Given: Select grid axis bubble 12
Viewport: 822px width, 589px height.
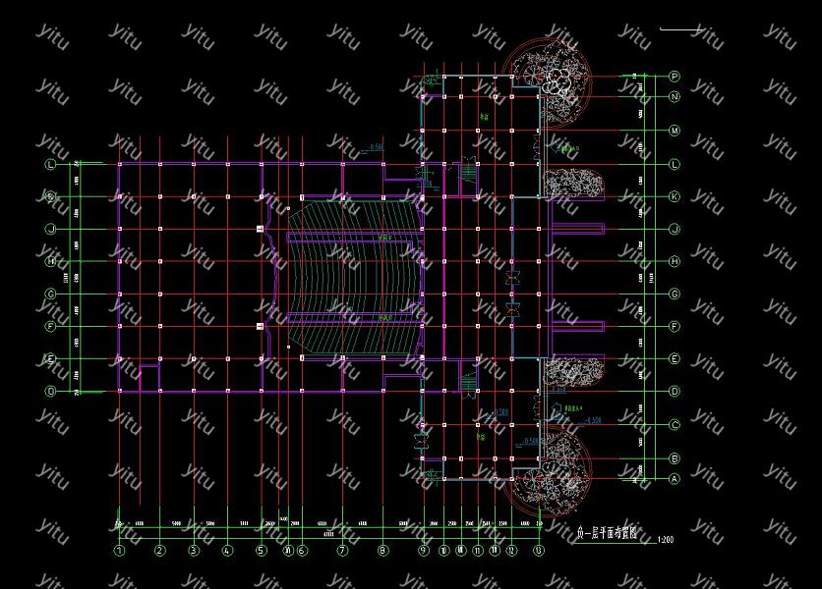Looking at the screenshot, I should point(511,551).
